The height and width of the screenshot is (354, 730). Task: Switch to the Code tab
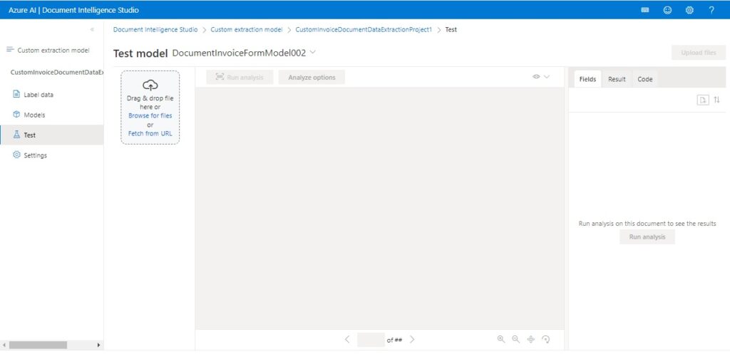coord(644,79)
